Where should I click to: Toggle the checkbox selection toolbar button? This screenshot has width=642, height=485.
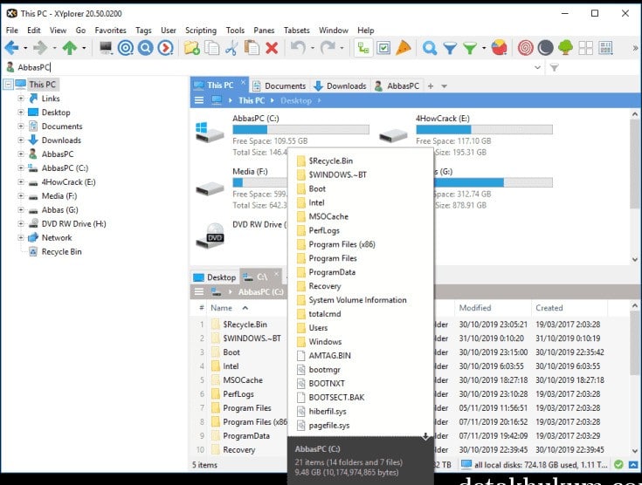pos(383,48)
